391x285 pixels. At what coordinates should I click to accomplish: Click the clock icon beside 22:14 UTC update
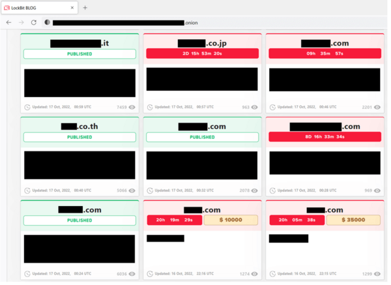(x=150, y=274)
